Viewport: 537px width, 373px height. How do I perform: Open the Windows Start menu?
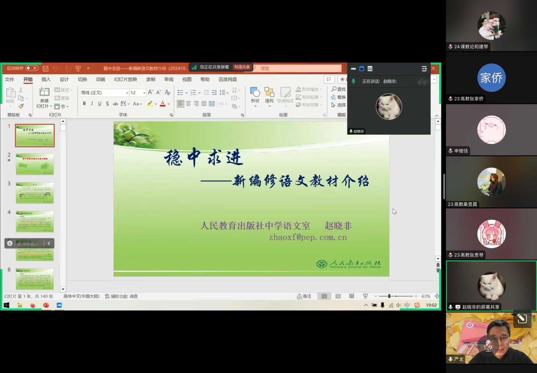[x=7, y=305]
